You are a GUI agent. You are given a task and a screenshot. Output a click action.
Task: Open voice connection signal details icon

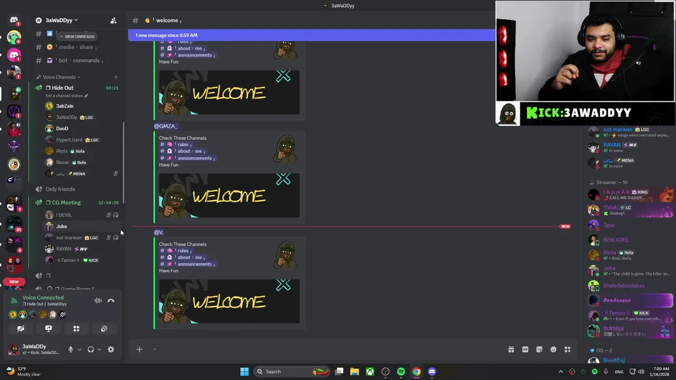14,301
